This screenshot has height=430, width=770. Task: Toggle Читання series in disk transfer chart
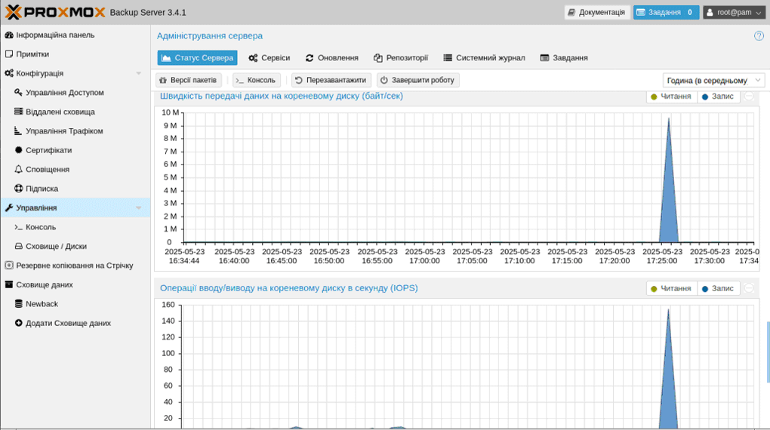tap(670, 97)
